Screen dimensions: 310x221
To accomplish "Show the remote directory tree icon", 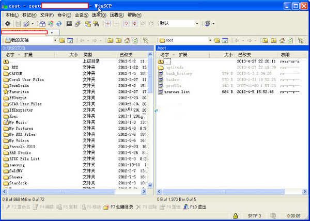I will tap(301, 40).
